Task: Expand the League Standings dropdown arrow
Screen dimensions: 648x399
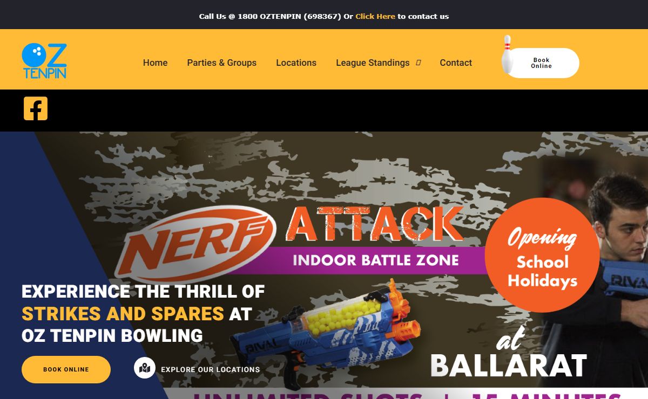Action: (x=418, y=63)
